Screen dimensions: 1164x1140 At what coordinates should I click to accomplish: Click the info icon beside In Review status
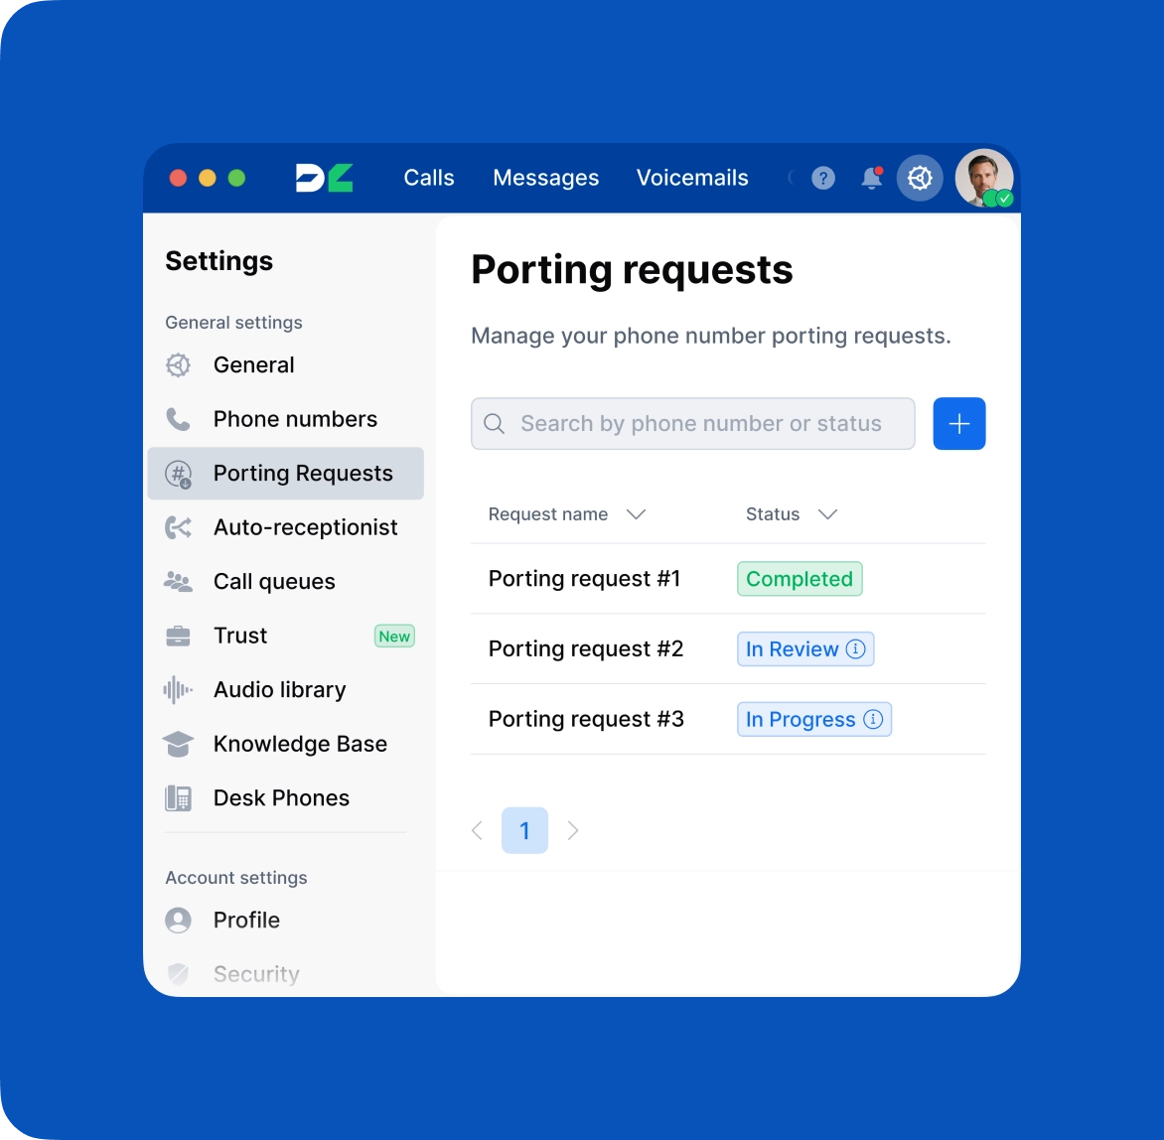point(857,648)
